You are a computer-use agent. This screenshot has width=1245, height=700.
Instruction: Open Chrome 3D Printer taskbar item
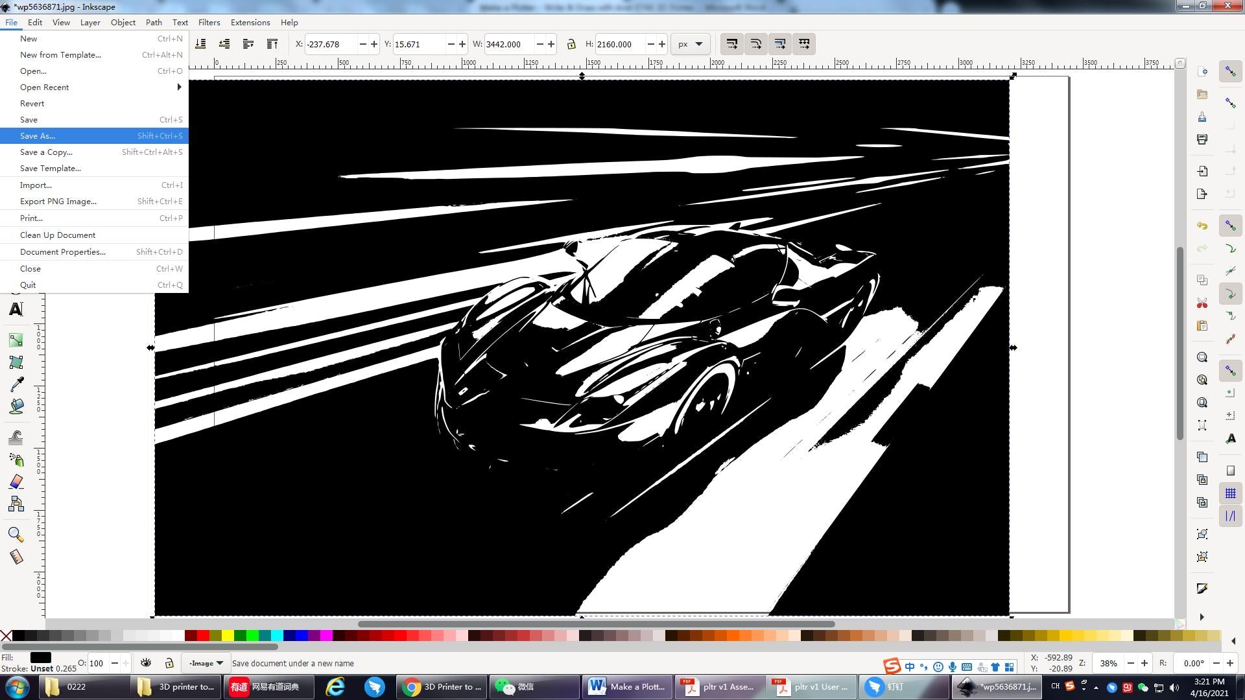point(443,686)
